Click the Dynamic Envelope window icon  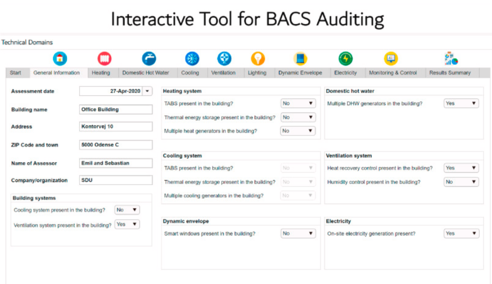click(300, 59)
